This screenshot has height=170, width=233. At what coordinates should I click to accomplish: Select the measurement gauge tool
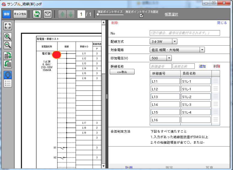pos(8,75)
